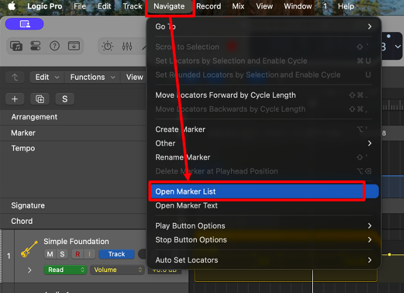Click the yellow region in track lane
The image size is (404, 293).
click(x=286, y=275)
